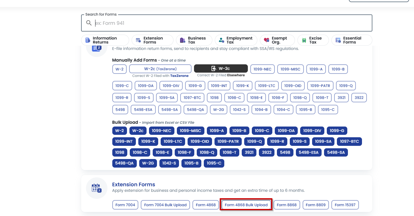
Task: Choose 5498-ESA Bulk Upload (filled button)
Action: click(x=309, y=152)
